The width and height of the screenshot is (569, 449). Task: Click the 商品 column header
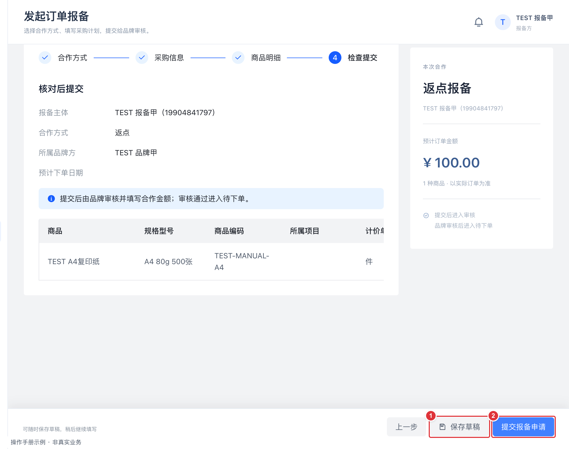pyautogui.click(x=55, y=231)
